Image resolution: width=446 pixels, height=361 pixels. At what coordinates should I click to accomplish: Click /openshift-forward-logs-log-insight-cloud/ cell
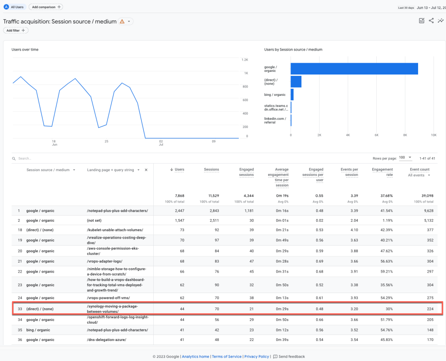pos(118,320)
